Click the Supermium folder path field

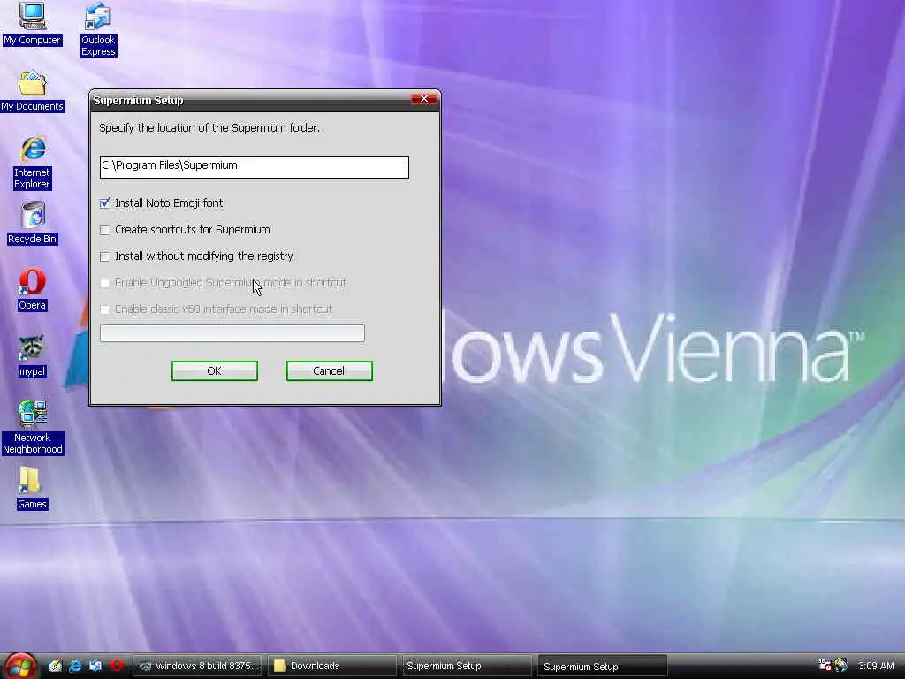tap(254, 167)
